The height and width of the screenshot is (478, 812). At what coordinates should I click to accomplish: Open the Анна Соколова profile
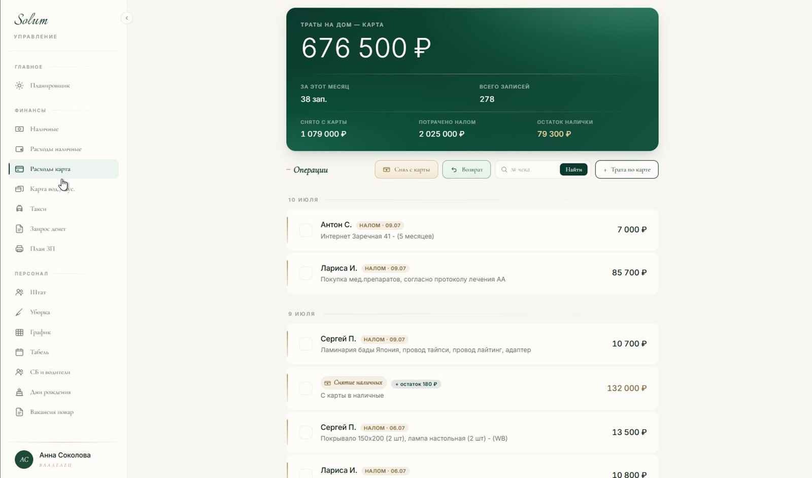click(63, 459)
